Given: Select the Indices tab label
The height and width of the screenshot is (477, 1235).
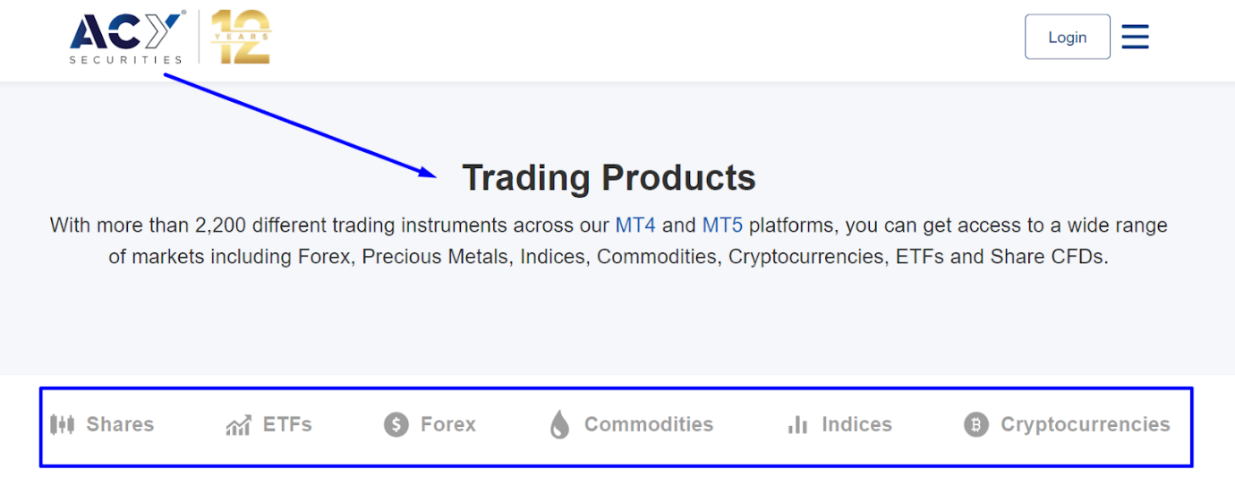Looking at the screenshot, I should click(x=856, y=424).
